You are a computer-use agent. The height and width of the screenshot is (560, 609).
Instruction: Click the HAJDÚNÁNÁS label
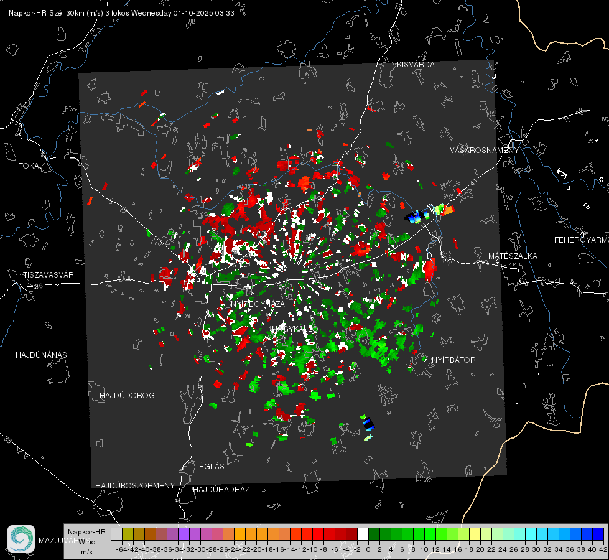[41, 355]
